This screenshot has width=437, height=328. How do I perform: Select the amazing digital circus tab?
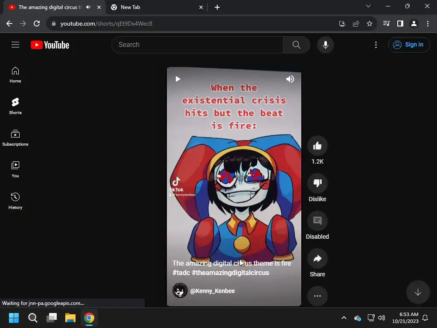(50, 7)
